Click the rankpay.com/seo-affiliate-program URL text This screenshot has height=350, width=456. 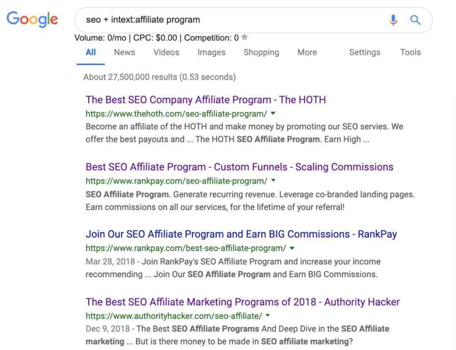(176, 181)
